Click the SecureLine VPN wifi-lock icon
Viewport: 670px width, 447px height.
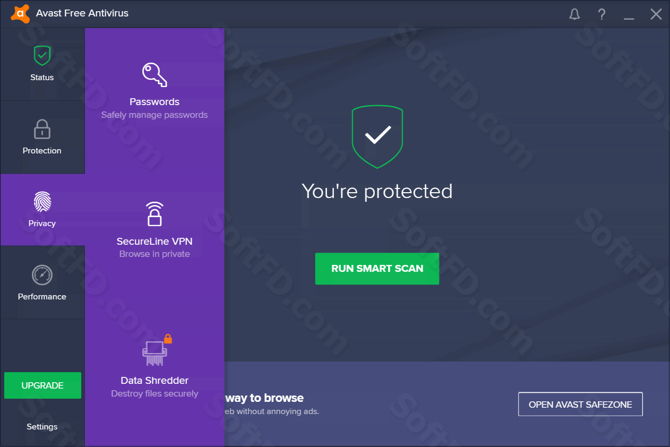coord(154,213)
